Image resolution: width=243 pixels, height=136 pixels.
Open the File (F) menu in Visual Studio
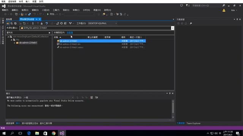point(5,10)
